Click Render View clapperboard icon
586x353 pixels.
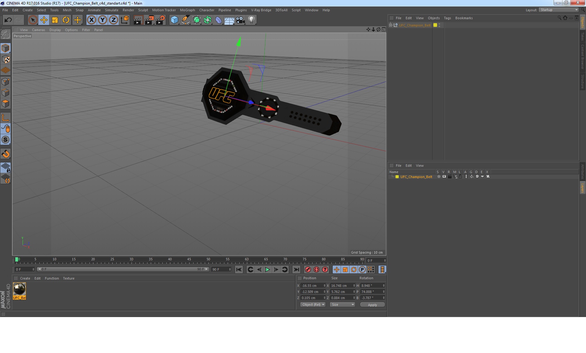tap(138, 20)
